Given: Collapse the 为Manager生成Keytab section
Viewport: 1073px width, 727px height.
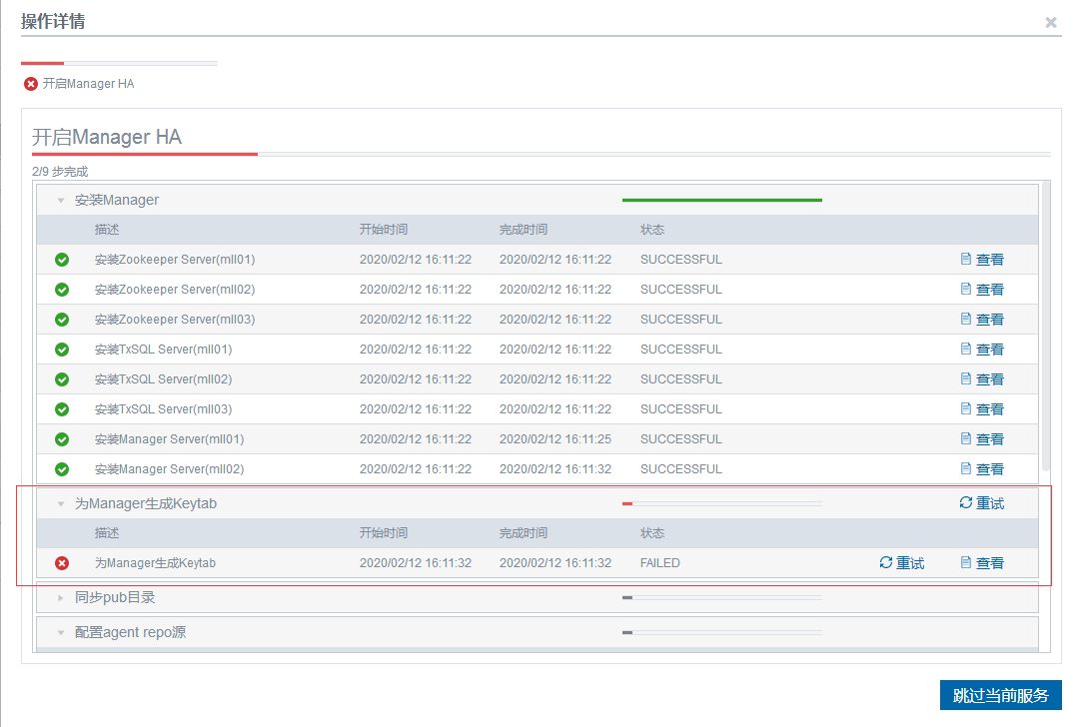Looking at the screenshot, I should click(61, 504).
